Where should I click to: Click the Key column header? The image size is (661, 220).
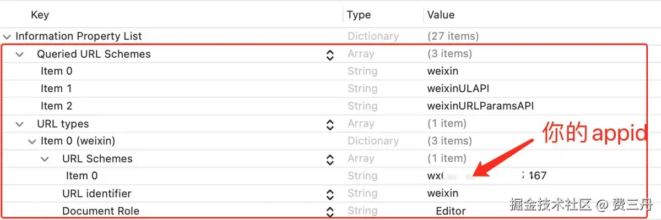(x=40, y=15)
